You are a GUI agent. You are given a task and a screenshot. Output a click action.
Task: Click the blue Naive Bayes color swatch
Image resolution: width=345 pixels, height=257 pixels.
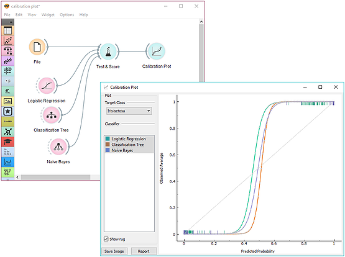pyautogui.click(x=108, y=150)
